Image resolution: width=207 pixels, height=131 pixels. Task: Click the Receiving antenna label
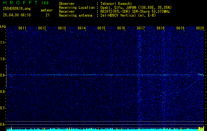coord(76,15)
